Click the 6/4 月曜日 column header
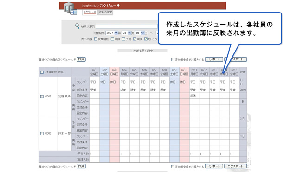Screen dimensions: 283x174 tap(124, 72)
